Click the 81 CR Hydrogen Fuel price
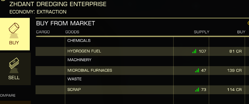The height and width of the screenshot is (104, 249). pyautogui.click(x=235, y=51)
